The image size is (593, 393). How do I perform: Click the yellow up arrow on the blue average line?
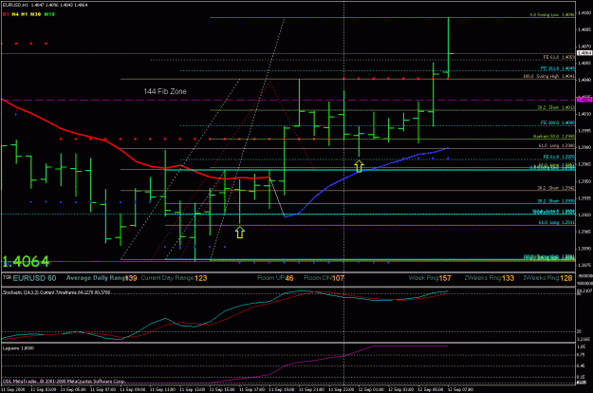pos(359,166)
